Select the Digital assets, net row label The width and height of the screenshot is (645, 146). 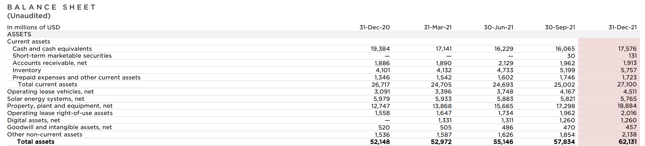coord(34,120)
